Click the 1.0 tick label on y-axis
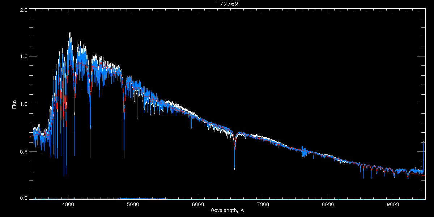This screenshot has width=434, height=217. (24, 104)
